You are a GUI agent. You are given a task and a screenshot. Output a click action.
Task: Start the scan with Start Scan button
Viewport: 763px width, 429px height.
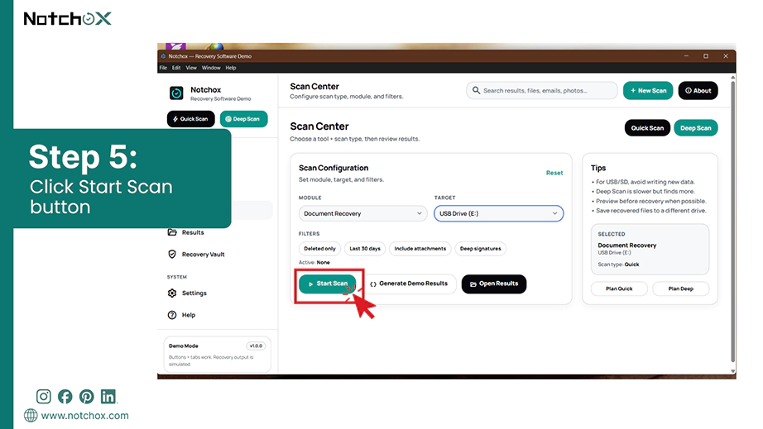click(x=328, y=284)
